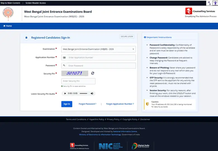The image size is (218, 151).
Task: Open Terms and Conditions footer link
Action: click(76, 120)
